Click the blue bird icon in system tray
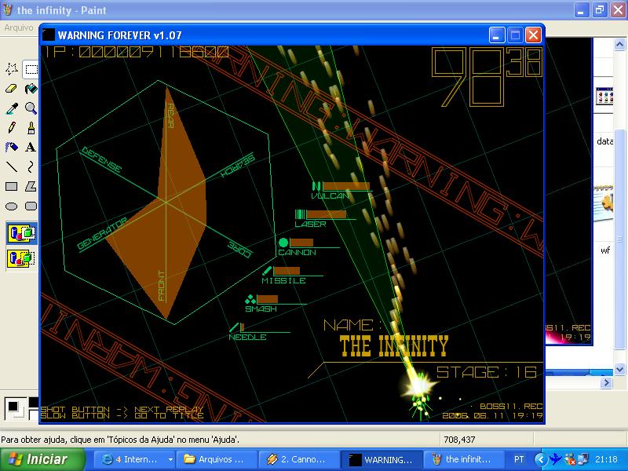 pyautogui.click(x=556, y=459)
